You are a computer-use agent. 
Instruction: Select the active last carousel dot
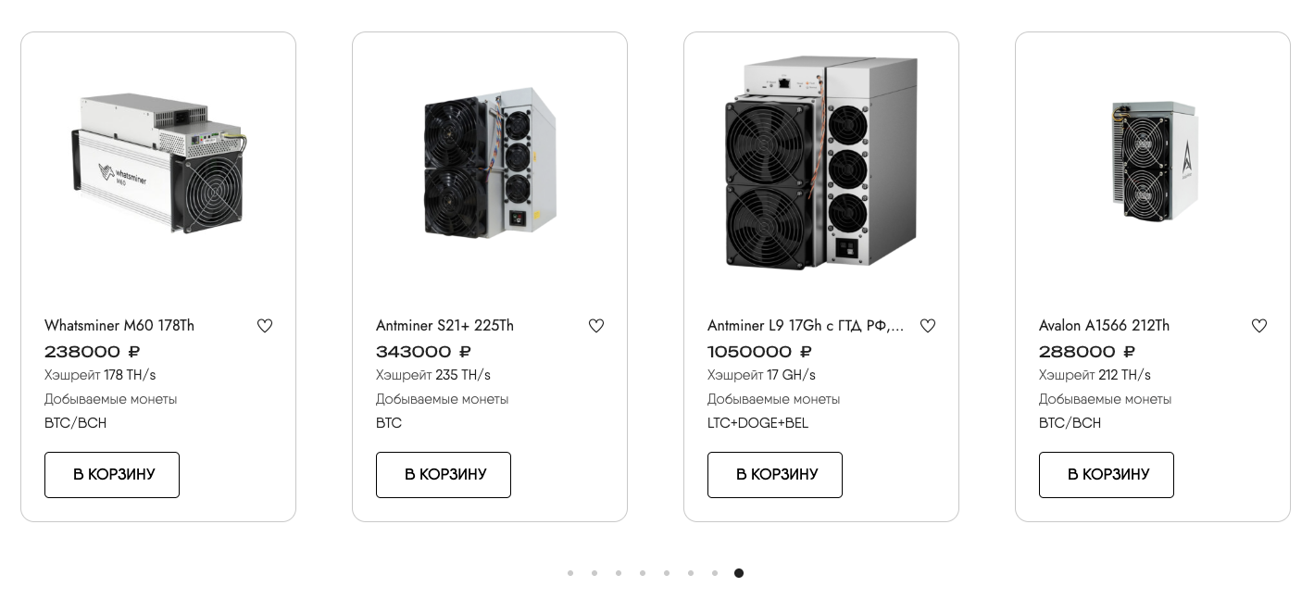(739, 573)
